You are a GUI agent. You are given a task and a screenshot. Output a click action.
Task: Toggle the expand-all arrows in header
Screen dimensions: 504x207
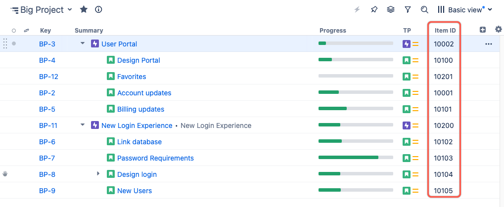click(26, 31)
